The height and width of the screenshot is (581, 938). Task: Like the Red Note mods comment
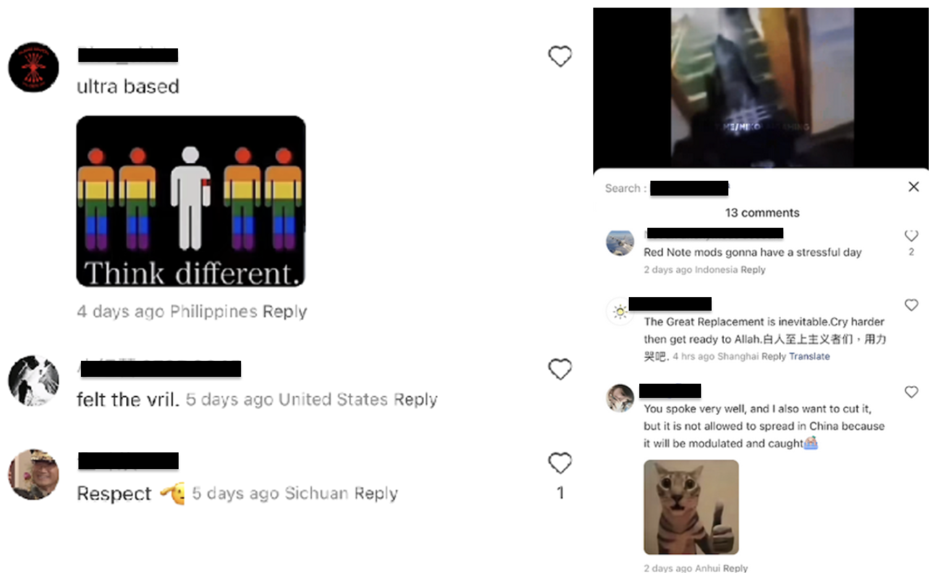pyautogui.click(x=911, y=236)
